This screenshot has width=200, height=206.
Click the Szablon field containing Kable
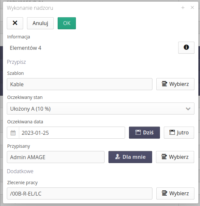point(79,84)
